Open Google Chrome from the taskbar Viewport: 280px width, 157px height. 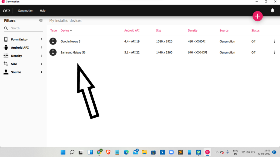pos(99,152)
